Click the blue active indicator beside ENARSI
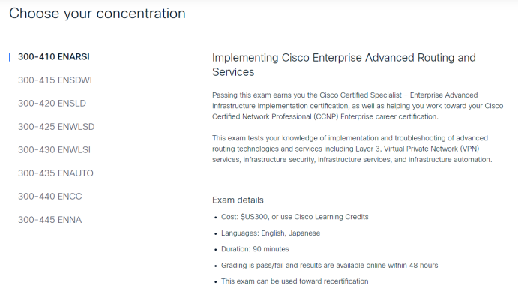The image size is (518, 289). pos(10,57)
